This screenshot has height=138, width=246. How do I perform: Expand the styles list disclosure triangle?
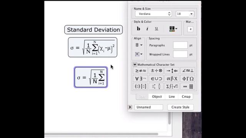point(130,107)
